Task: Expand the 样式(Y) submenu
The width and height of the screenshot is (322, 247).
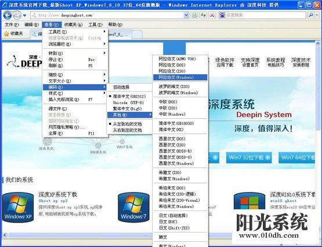Action: [x=75, y=93]
